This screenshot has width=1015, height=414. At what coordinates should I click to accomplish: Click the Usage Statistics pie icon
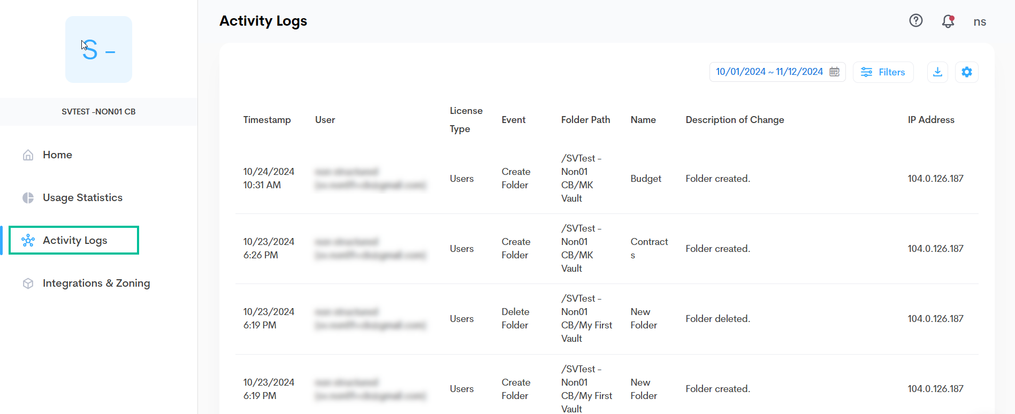[28, 198]
